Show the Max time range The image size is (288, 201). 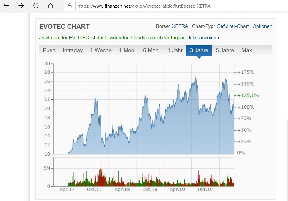coord(247,50)
